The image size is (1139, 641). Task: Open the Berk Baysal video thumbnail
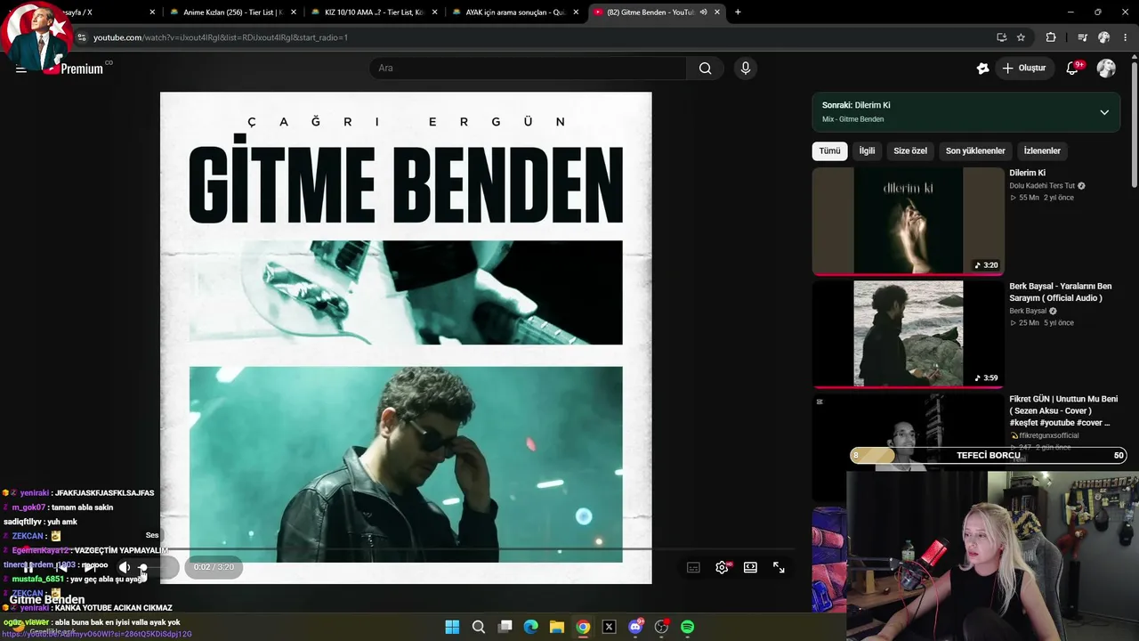pos(908,334)
